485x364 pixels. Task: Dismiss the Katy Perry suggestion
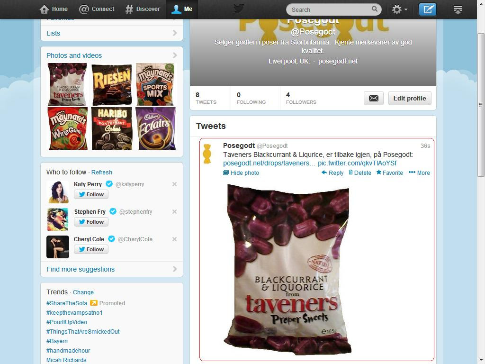174,184
